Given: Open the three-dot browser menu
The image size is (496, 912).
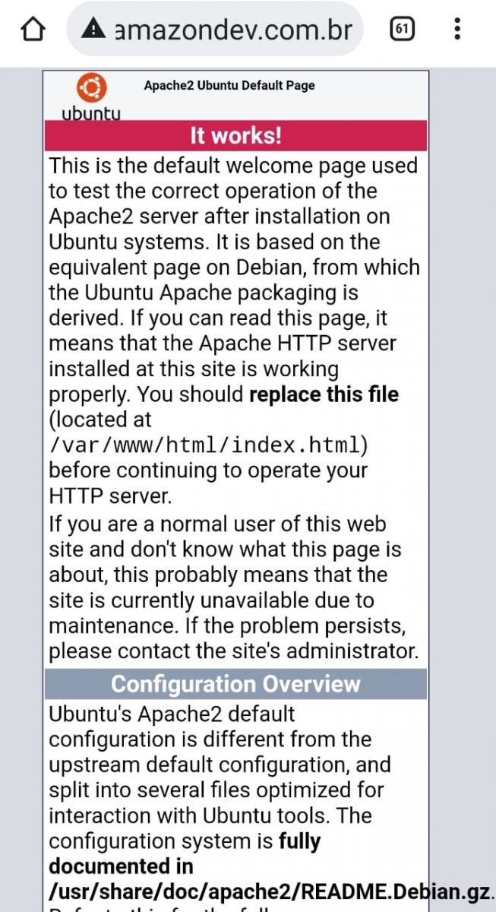Looking at the screenshot, I should pyautogui.click(x=457, y=30).
